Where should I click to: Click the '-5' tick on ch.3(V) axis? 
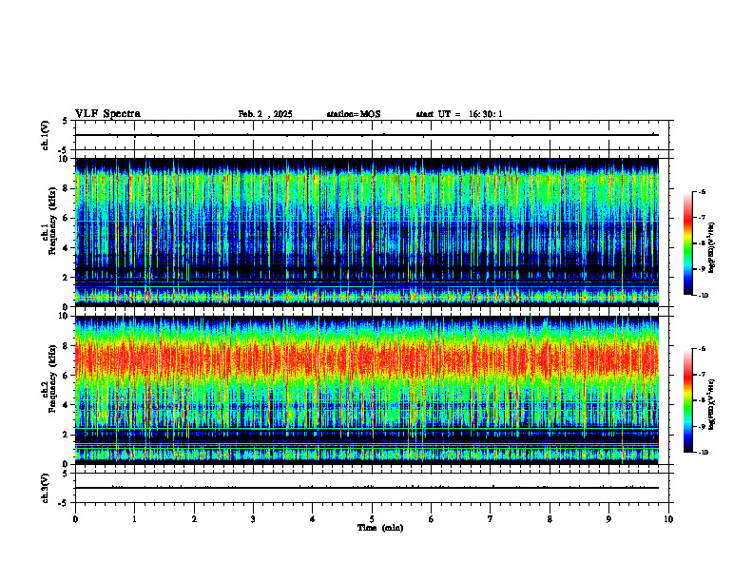(x=64, y=503)
